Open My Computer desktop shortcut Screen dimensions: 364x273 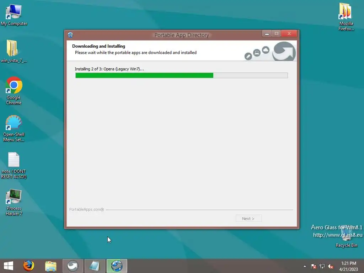pos(14,15)
